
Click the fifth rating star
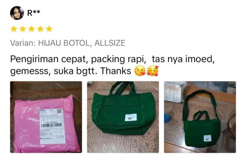[x=49, y=29]
